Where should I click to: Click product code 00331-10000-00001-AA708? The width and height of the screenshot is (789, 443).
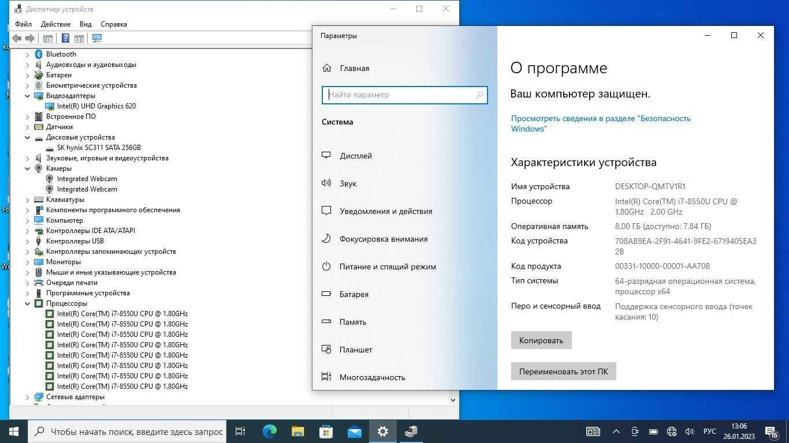point(663,266)
